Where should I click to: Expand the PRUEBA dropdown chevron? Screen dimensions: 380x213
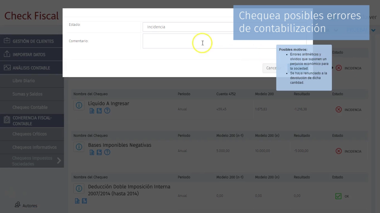[x=373, y=30]
